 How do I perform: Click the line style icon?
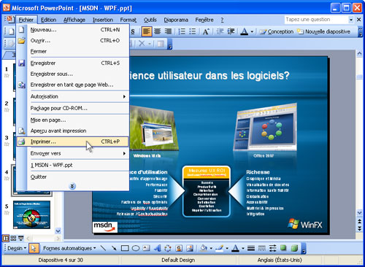251,248
